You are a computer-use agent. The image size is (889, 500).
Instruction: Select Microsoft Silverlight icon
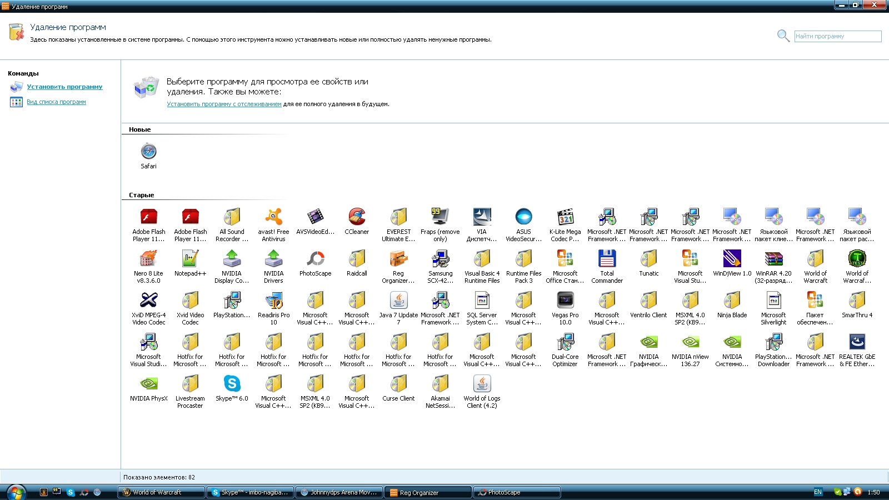773,300
